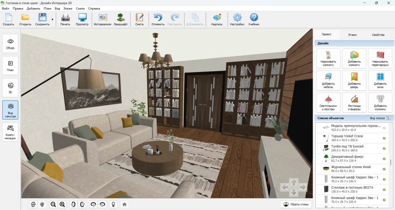Open the Этажи menu in menu bar
Image resolution: width=395 pixels, height=210 pixels.
click(68, 8)
